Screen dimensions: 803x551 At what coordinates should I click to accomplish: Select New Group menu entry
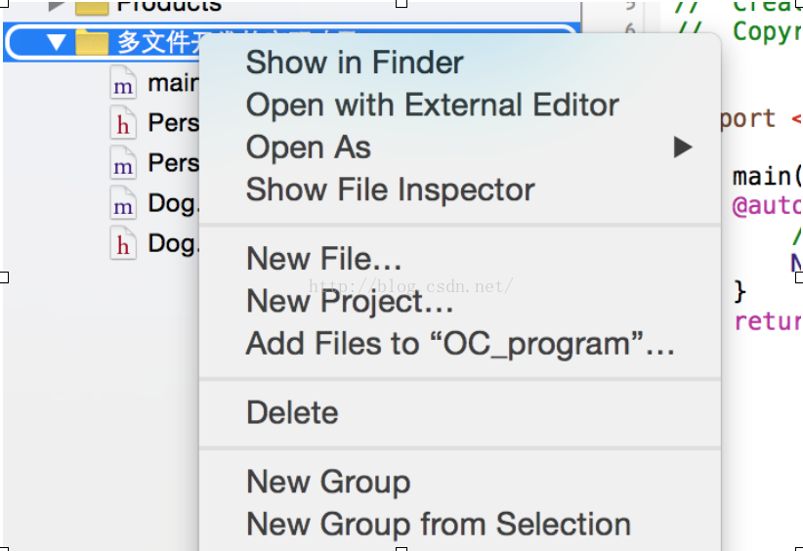tap(328, 483)
